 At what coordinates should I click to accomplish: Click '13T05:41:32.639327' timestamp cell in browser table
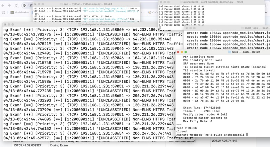27,145
